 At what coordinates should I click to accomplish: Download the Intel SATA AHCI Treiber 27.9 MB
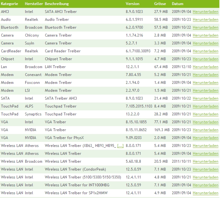tap(205, 12)
